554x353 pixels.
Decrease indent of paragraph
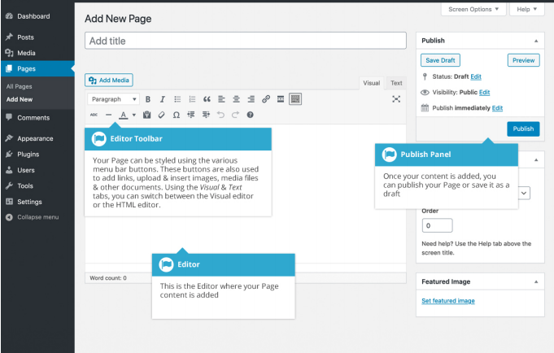tap(191, 115)
